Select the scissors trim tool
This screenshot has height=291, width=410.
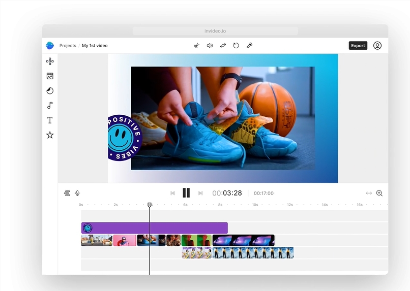[196, 46]
